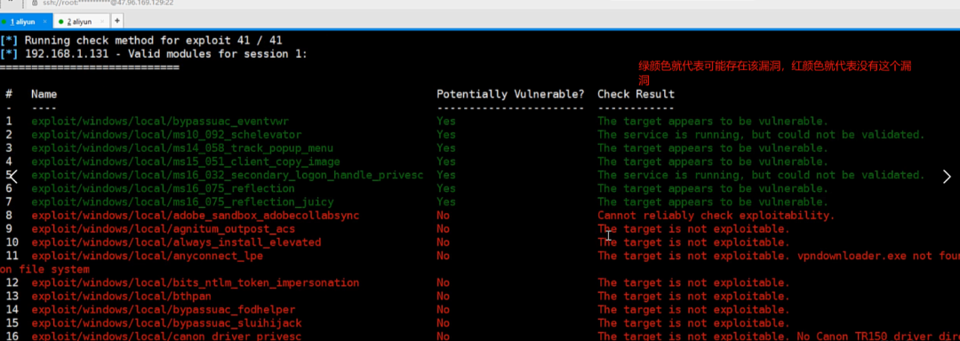Click the wrapped line "on file system"
Viewport: 960px width, 341px height.
44,269
